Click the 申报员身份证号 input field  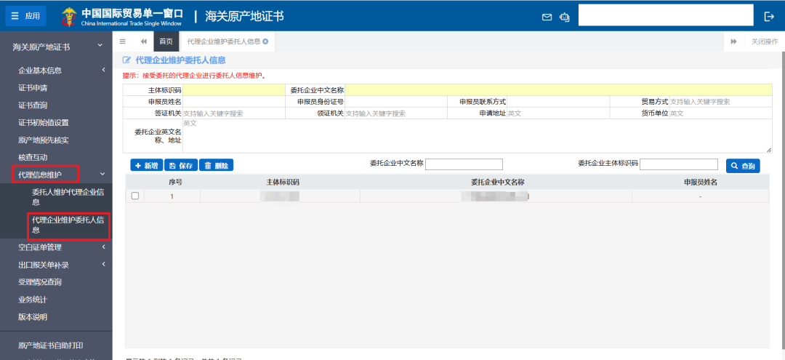[x=396, y=102]
